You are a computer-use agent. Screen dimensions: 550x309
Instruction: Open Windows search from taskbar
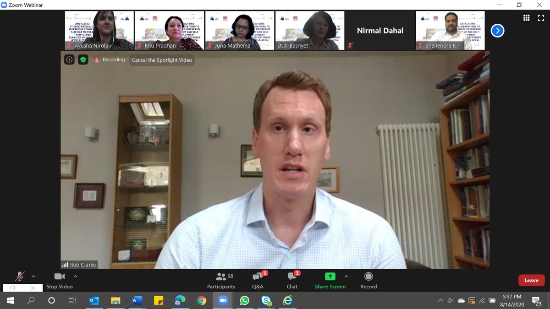31,301
